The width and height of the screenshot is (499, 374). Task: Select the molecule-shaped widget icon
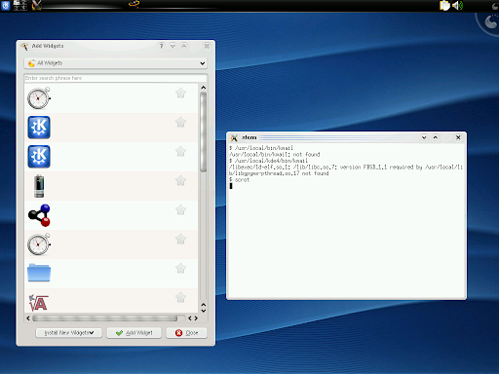[39, 215]
